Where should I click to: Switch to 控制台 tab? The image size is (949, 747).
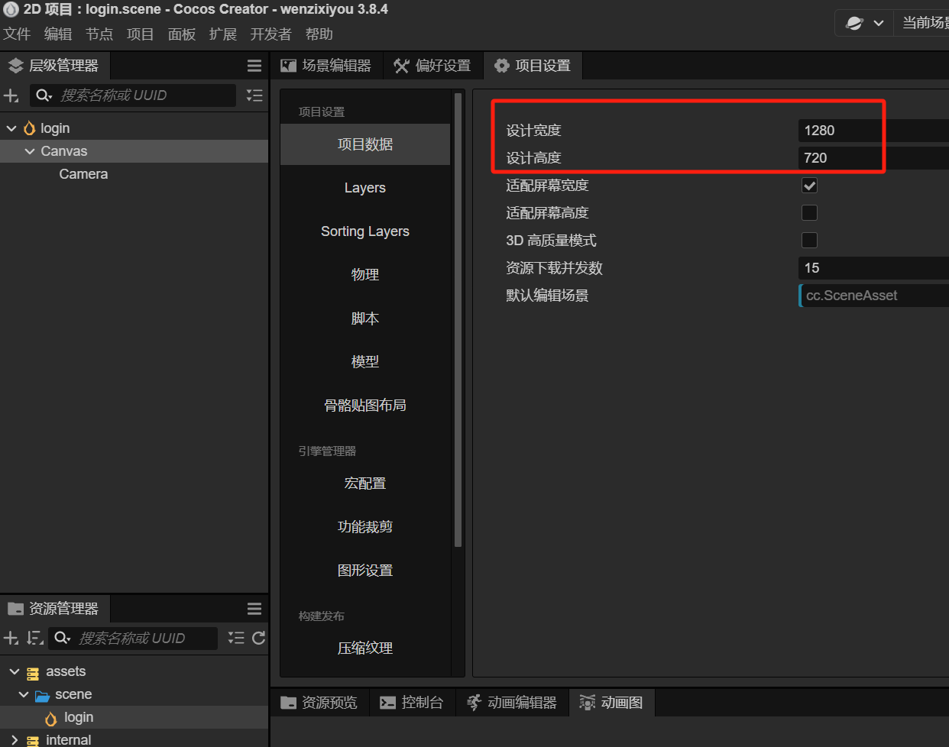click(x=413, y=703)
